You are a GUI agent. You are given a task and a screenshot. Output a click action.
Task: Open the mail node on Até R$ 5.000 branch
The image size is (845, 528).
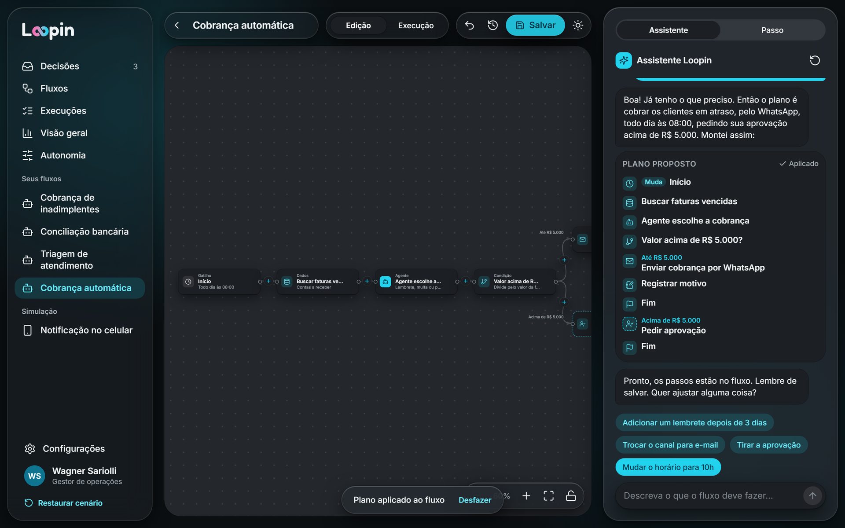(x=582, y=240)
